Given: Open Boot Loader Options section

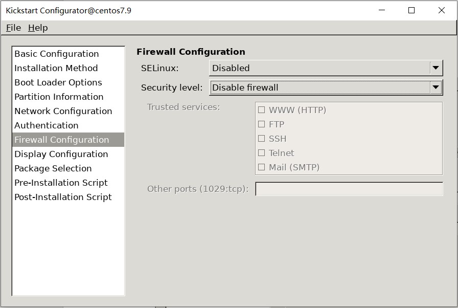Looking at the screenshot, I should tap(58, 82).
